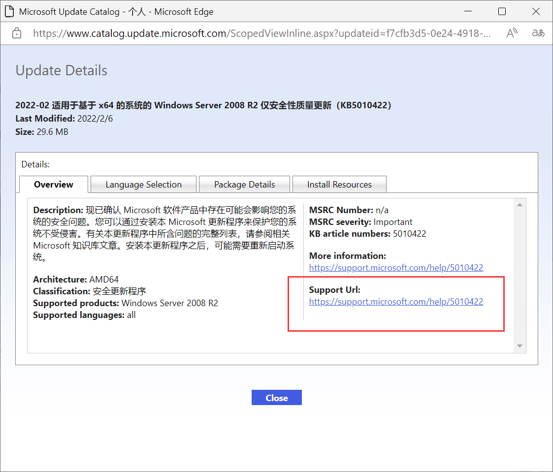
Task: Open the Package Details tab
Action: click(244, 185)
